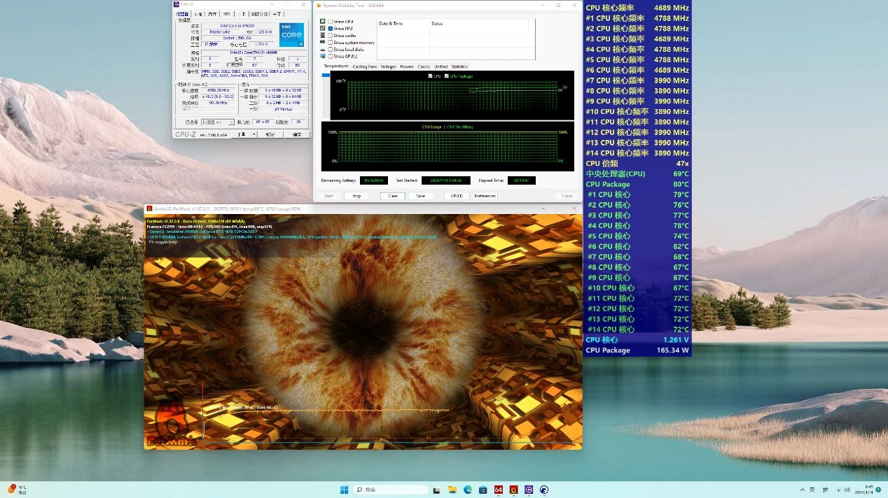
Task: Click the Task View taskbar icon
Action: (437, 490)
